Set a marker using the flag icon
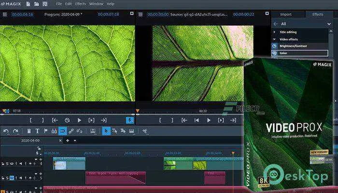This screenshot has width=338, height=193. [46, 131]
